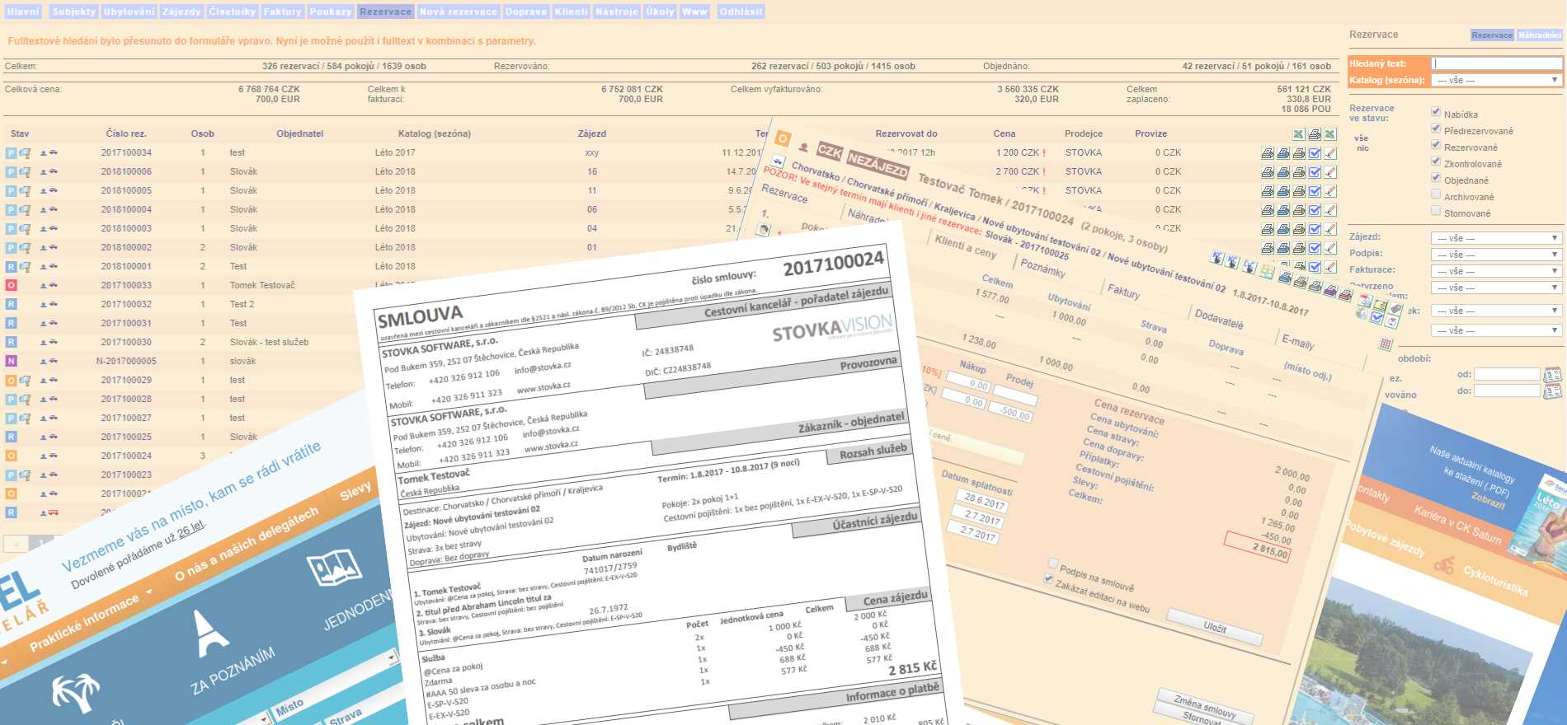Open the Zájezdy menu

pyautogui.click(x=181, y=12)
